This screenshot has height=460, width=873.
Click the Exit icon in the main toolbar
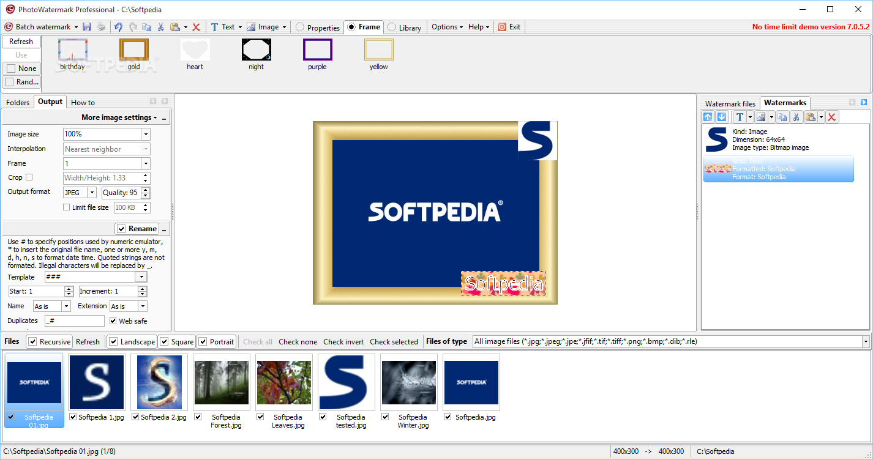tap(502, 27)
